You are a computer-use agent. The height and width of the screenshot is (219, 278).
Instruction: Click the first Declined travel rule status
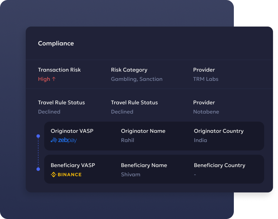tap(49, 112)
